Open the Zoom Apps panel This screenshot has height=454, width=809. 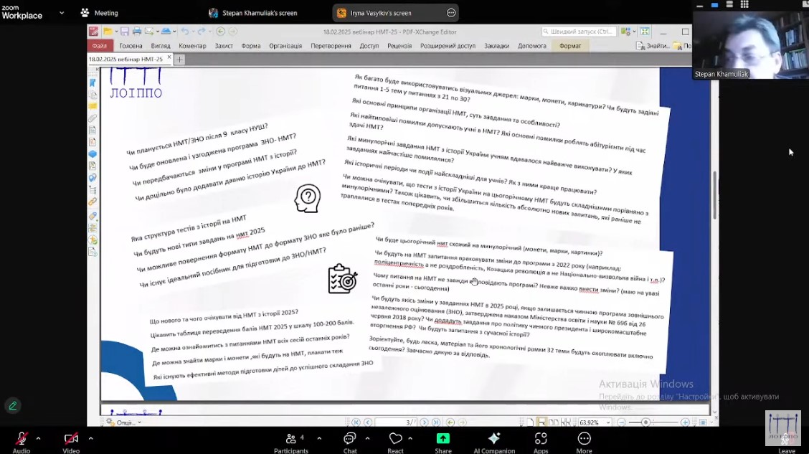pyautogui.click(x=541, y=439)
